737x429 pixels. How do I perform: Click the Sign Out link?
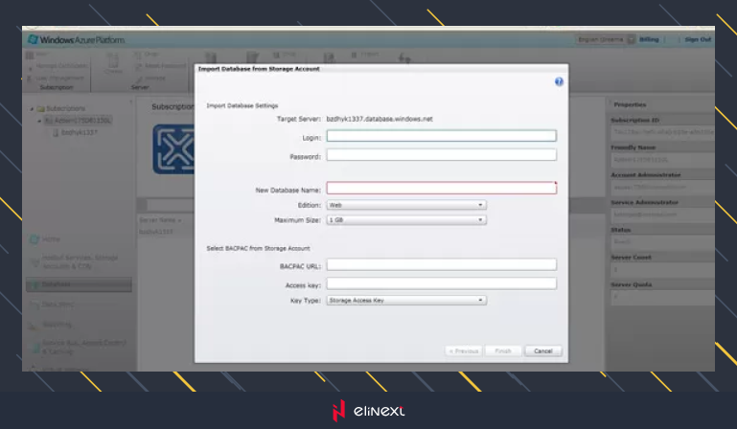tap(698, 39)
